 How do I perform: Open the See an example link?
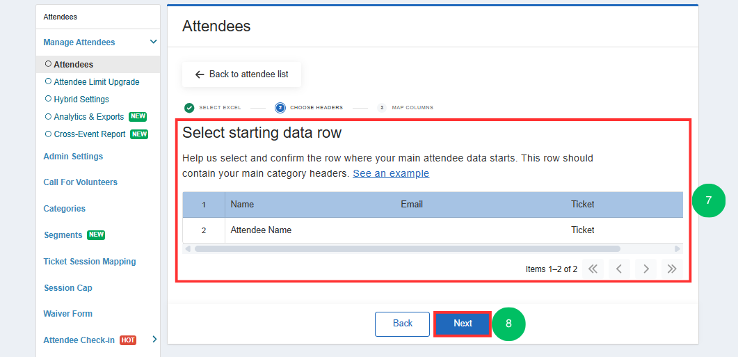391,173
